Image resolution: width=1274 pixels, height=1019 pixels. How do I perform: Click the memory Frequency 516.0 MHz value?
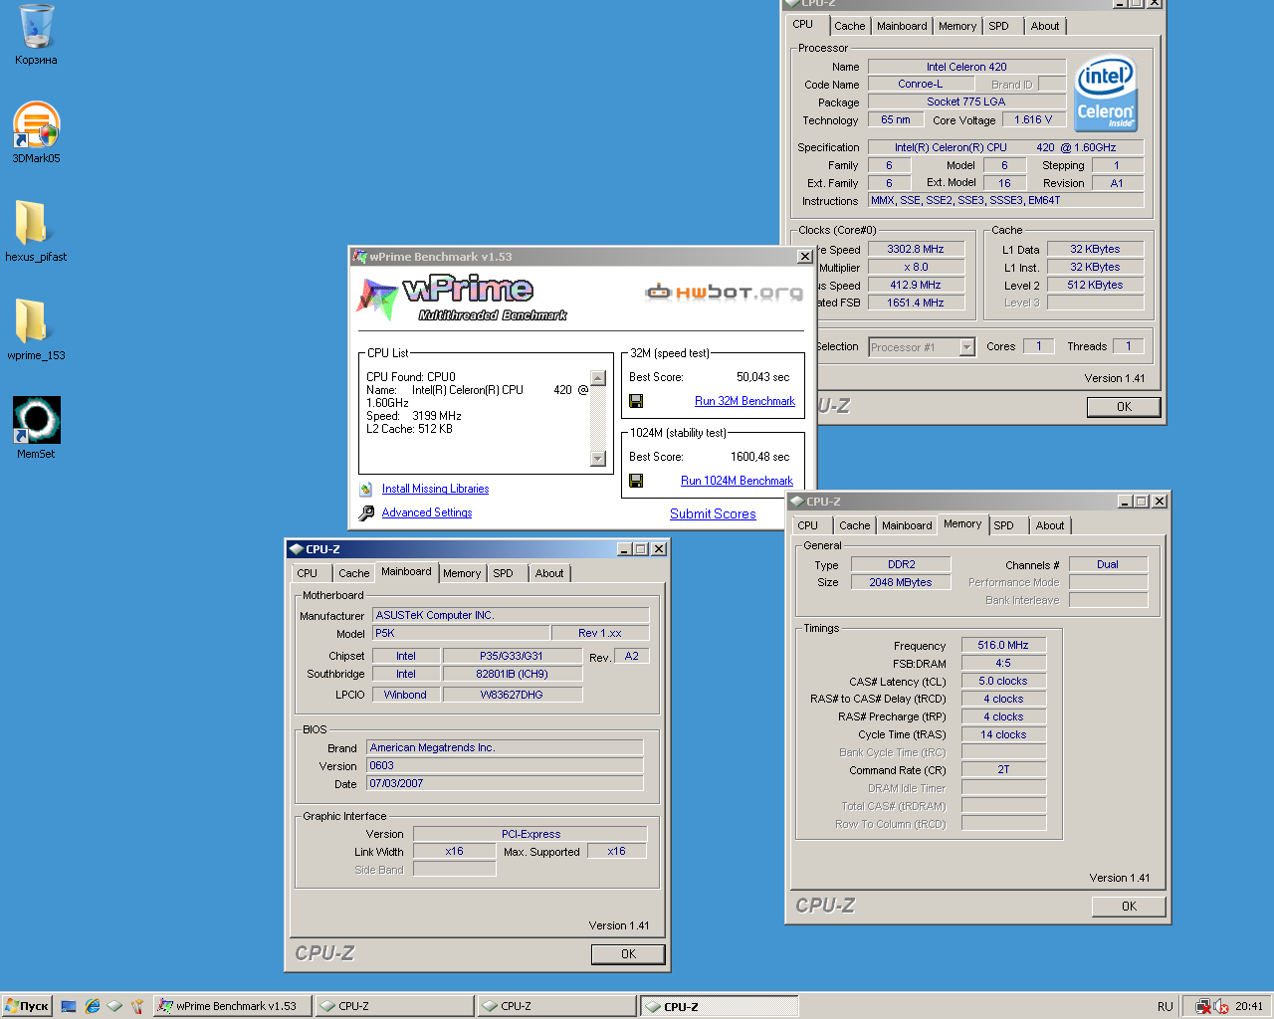pyautogui.click(x=1003, y=645)
